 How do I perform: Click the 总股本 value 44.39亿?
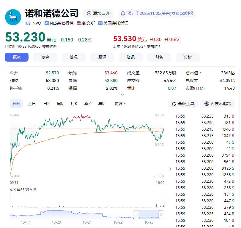point(227,81)
